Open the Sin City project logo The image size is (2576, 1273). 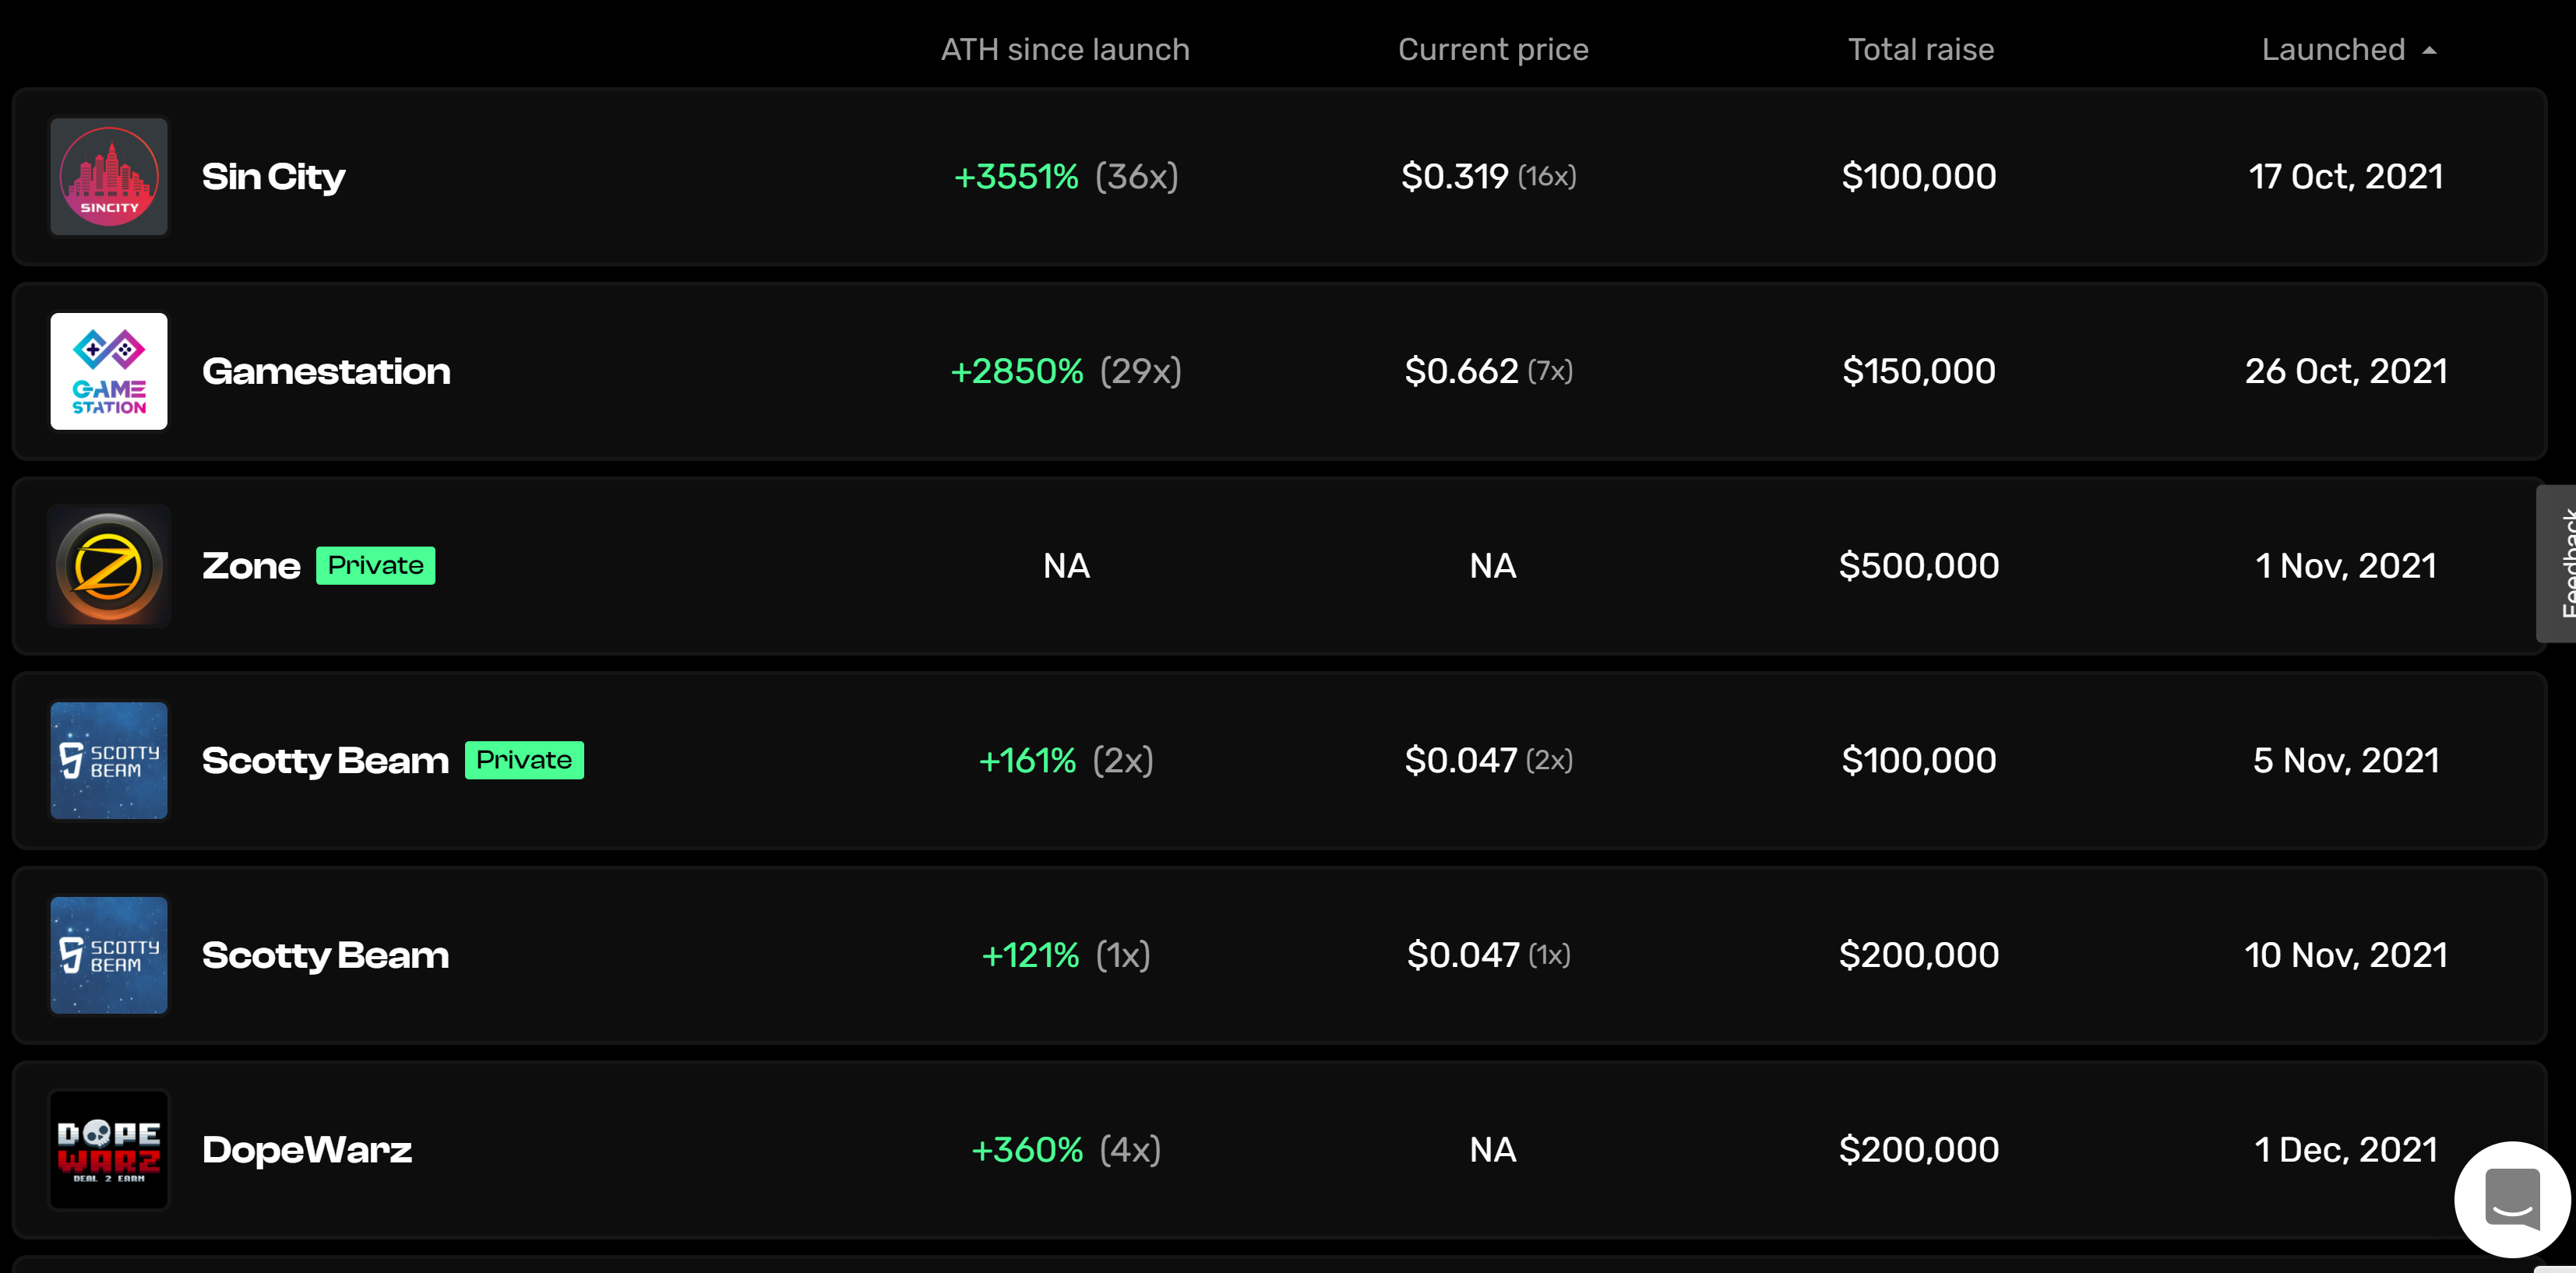tap(109, 177)
